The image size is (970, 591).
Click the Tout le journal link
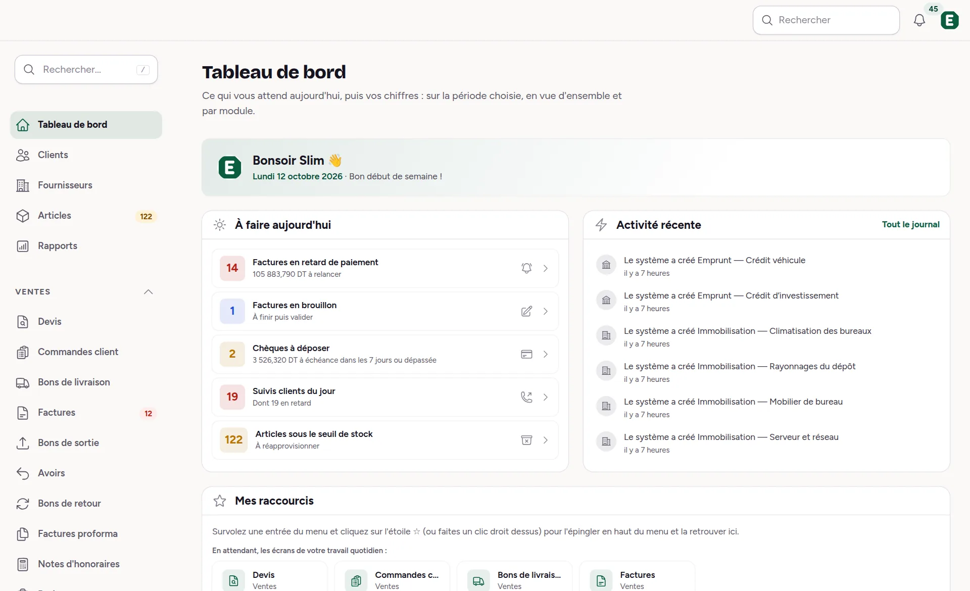(x=910, y=224)
